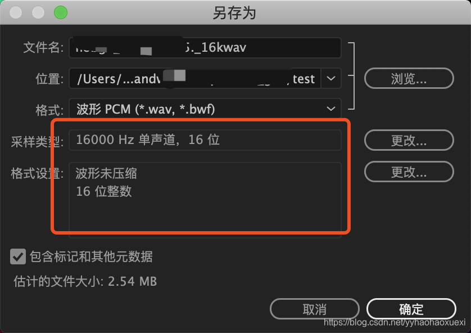Click the 格式设置 box showing 波形未压缩

[205, 200]
